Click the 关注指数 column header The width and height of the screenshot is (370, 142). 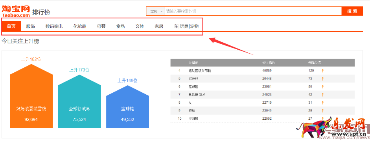[269, 63]
